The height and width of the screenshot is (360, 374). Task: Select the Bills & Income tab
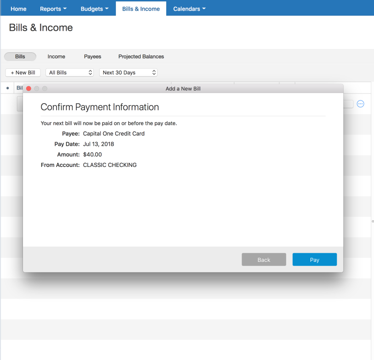[x=141, y=9]
